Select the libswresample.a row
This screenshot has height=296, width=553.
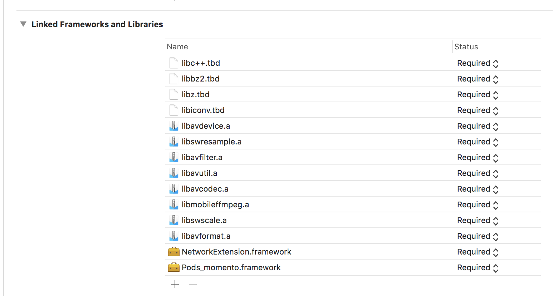[x=353, y=142]
